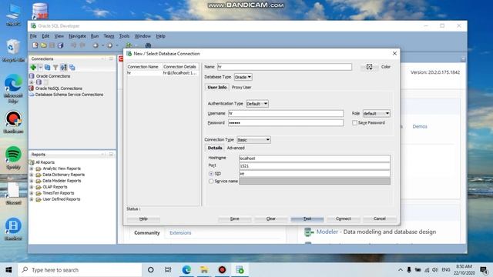This screenshot has height=277, width=493.
Task: Open the Database Type dropdown
Action: [x=243, y=77]
